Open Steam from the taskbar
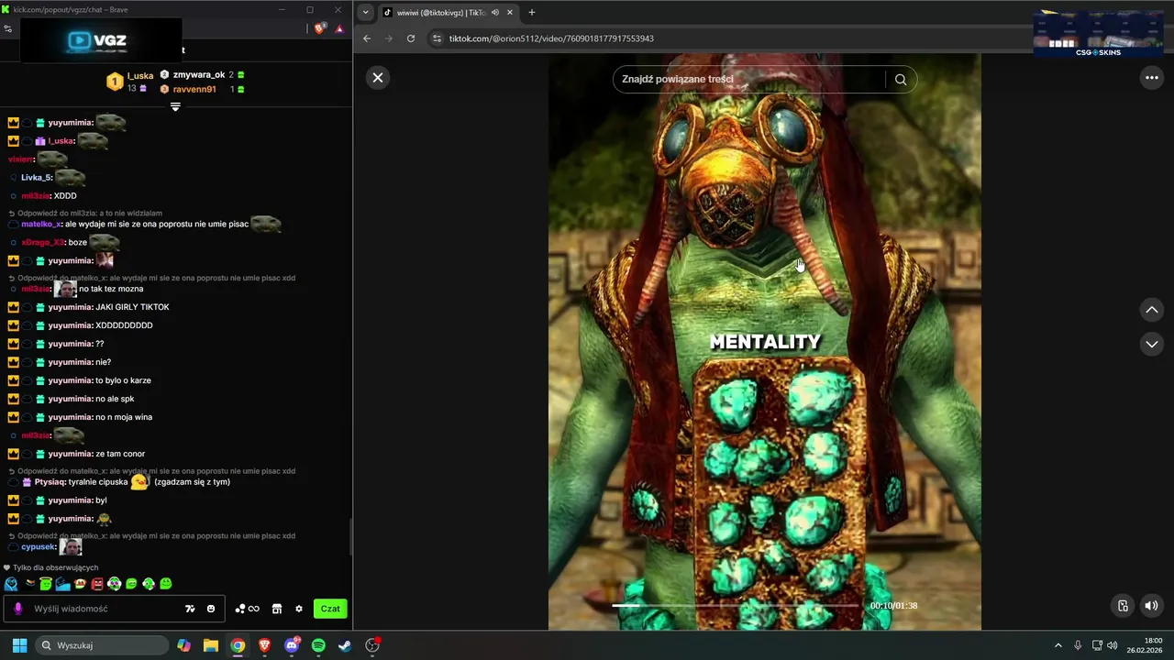 [345, 645]
